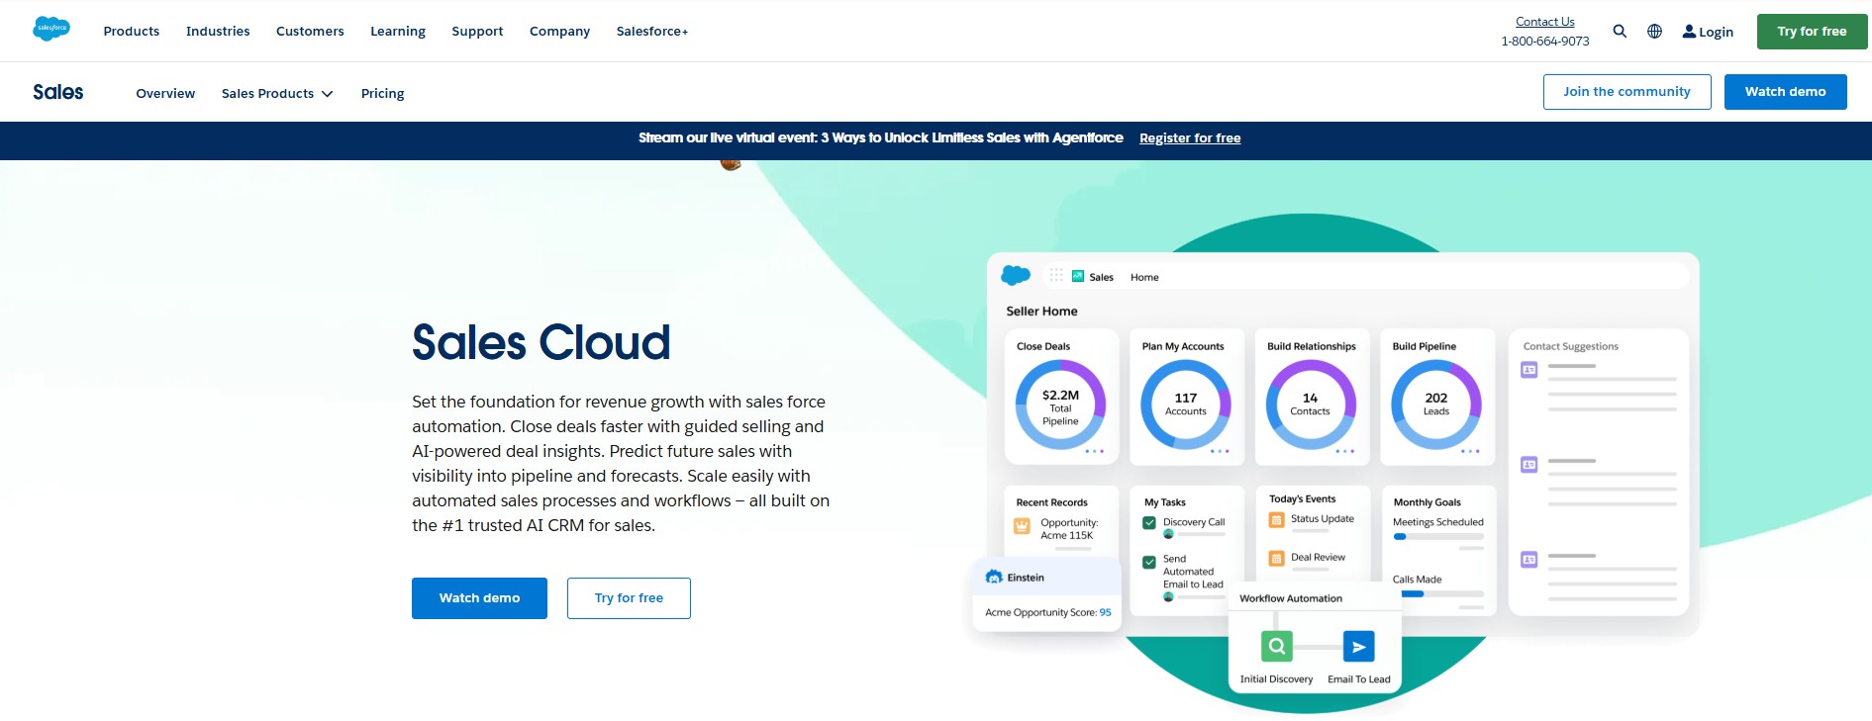Open the Support menu
This screenshot has width=1872, height=721.
click(477, 31)
